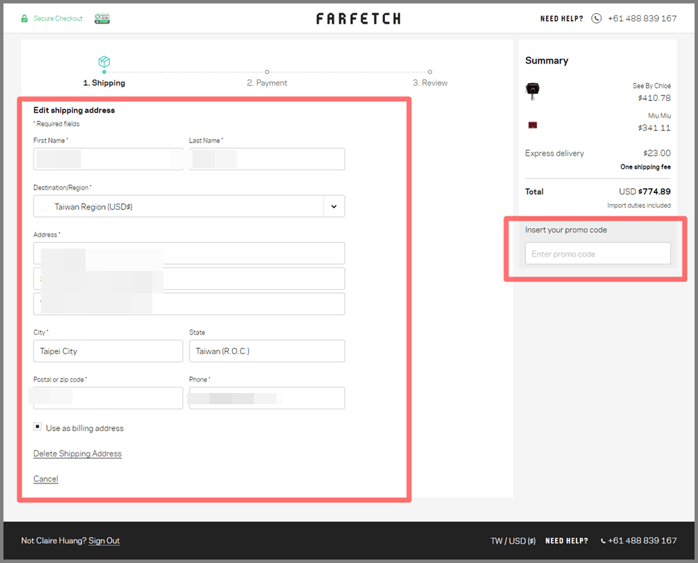Click the shipping box step icon
This screenshot has width=698, height=563.
104,62
